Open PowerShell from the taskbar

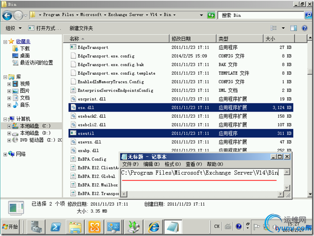click(x=56, y=227)
